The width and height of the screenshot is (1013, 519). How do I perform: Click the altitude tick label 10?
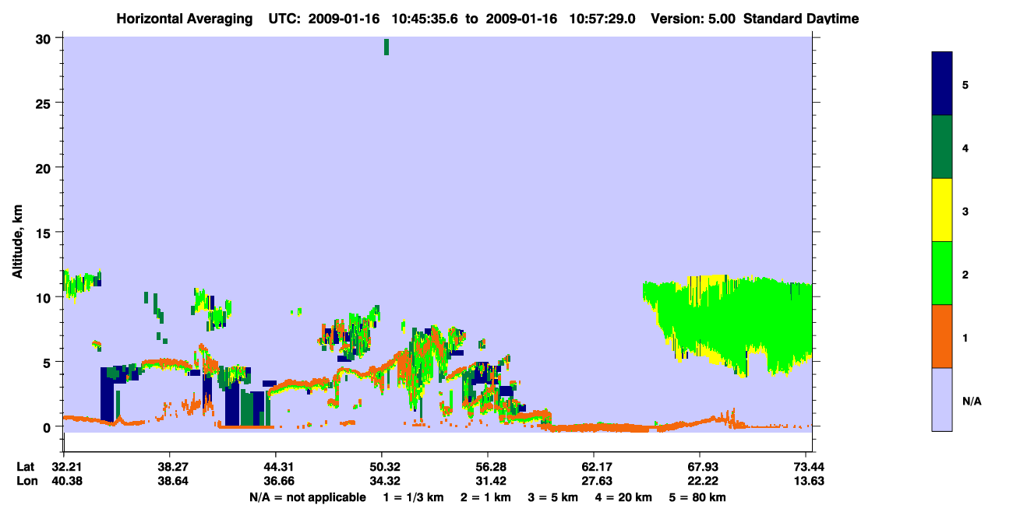tap(44, 297)
